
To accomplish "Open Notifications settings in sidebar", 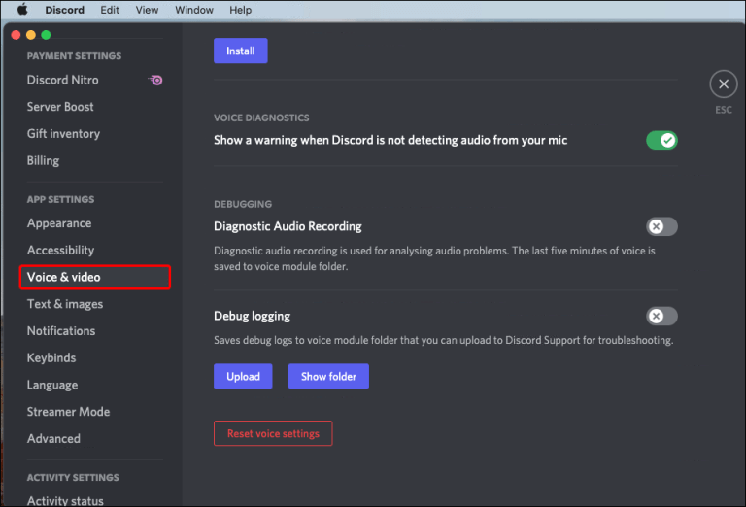I will click(x=61, y=331).
